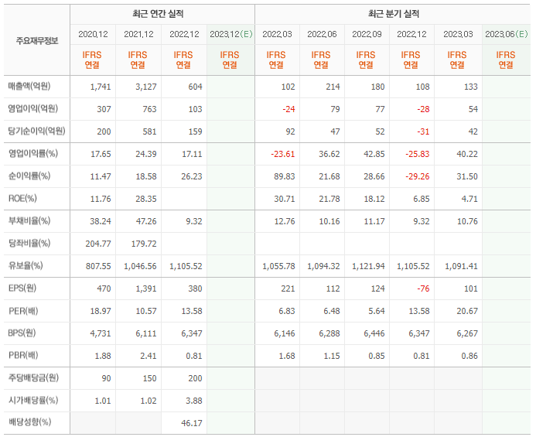536x437 pixels.
Task: Select debt ratio value 10.76
Action: [x=467, y=221]
